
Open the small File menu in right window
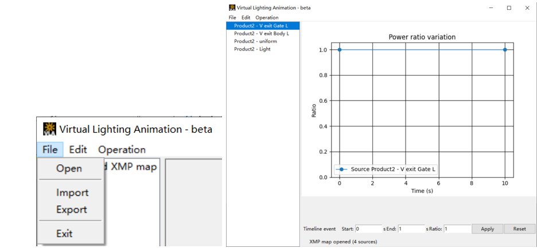point(232,17)
